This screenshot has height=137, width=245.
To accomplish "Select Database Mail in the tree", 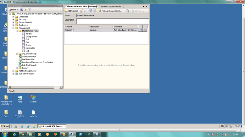I will click(x=28, y=59).
